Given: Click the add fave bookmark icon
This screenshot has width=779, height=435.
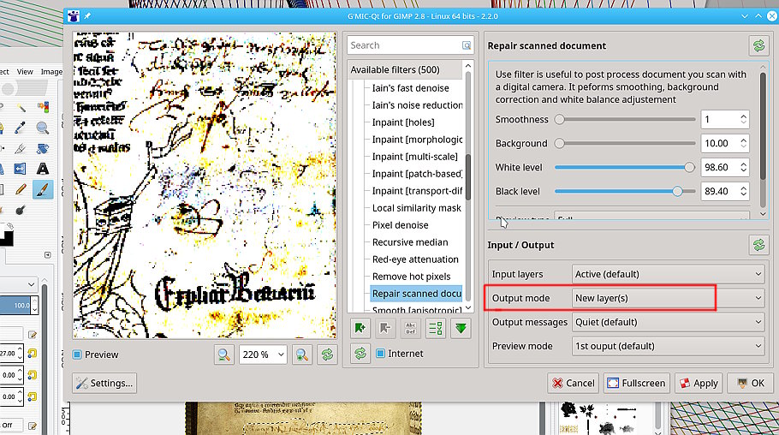Looking at the screenshot, I should click(360, 328).
